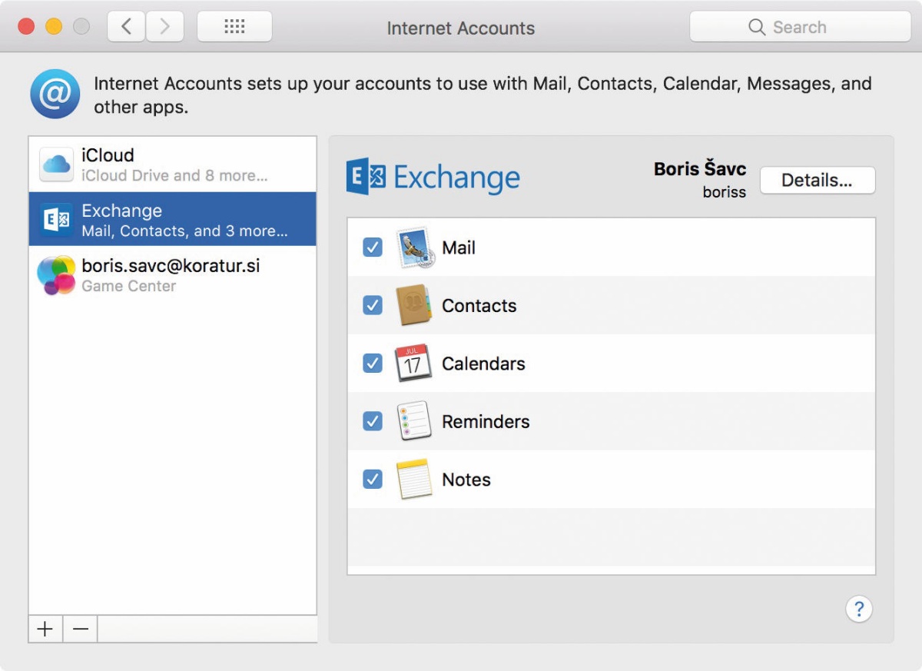
Task: Click the Mail service label
Action: [459, 247]
